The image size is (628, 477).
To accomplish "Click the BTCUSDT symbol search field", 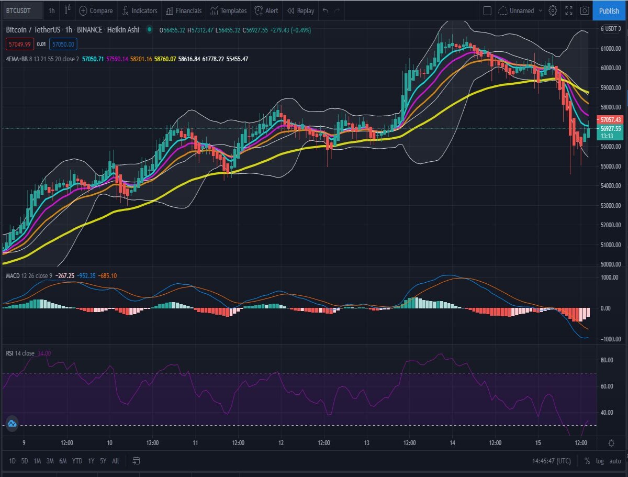I will [20, 10].
